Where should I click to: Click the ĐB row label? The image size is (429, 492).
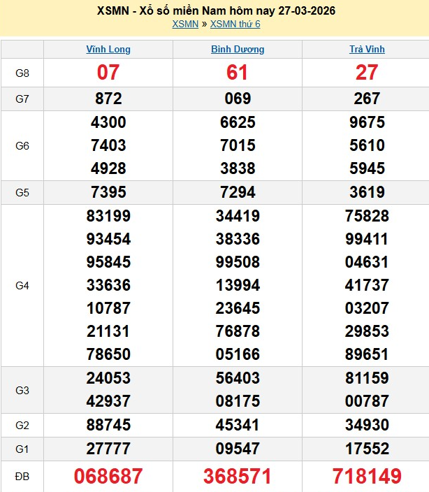(22, 477)
